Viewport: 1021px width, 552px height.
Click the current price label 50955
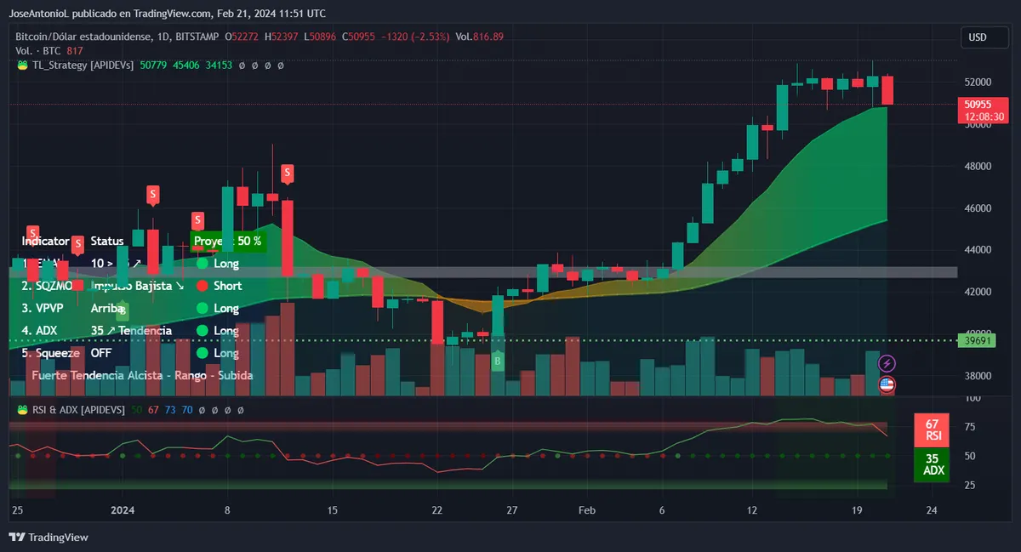point(983,110)
